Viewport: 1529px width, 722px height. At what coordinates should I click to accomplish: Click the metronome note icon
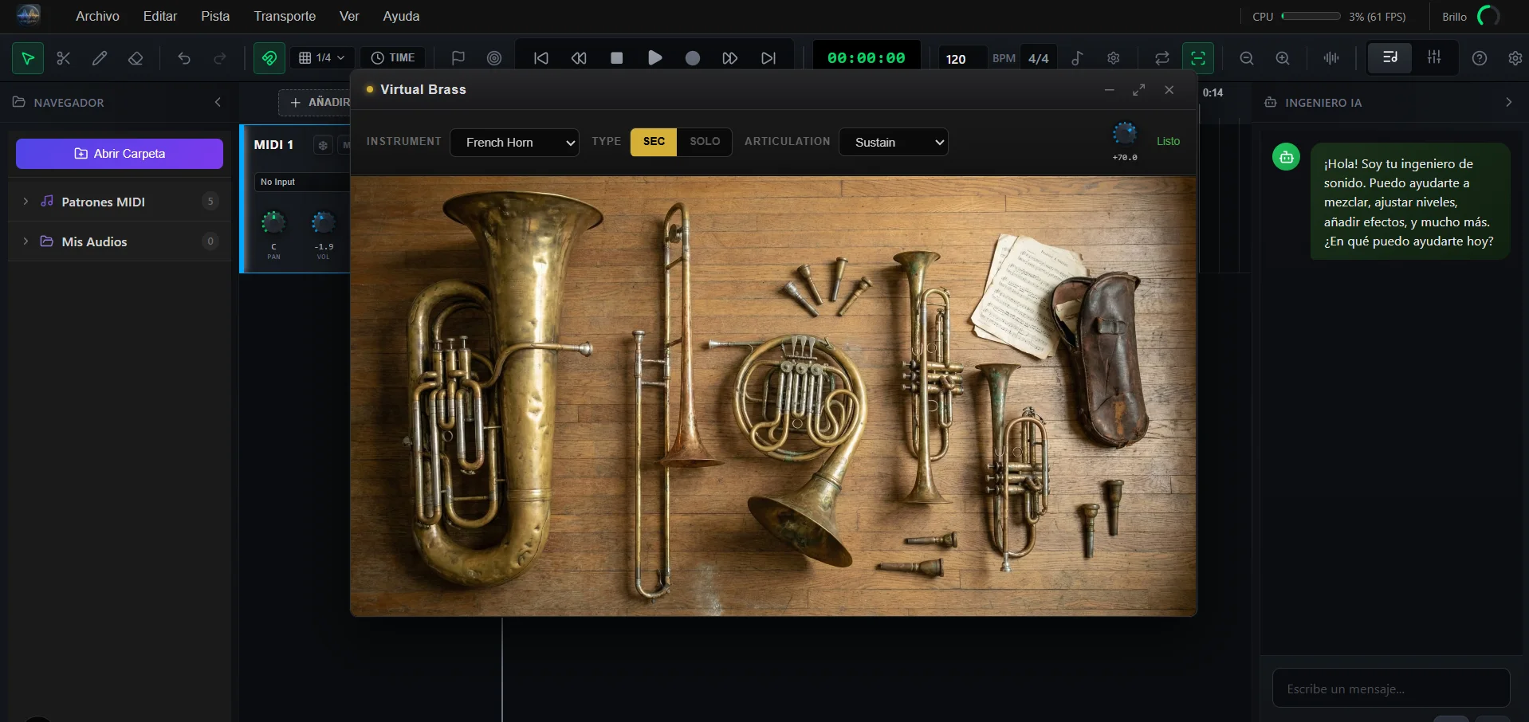click(x=1077, y=58)
